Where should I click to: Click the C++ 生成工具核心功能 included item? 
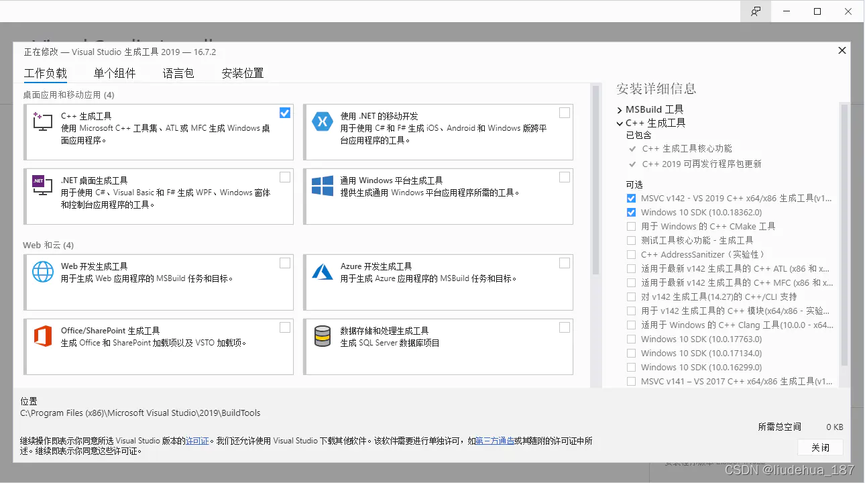tap(687, 149)
